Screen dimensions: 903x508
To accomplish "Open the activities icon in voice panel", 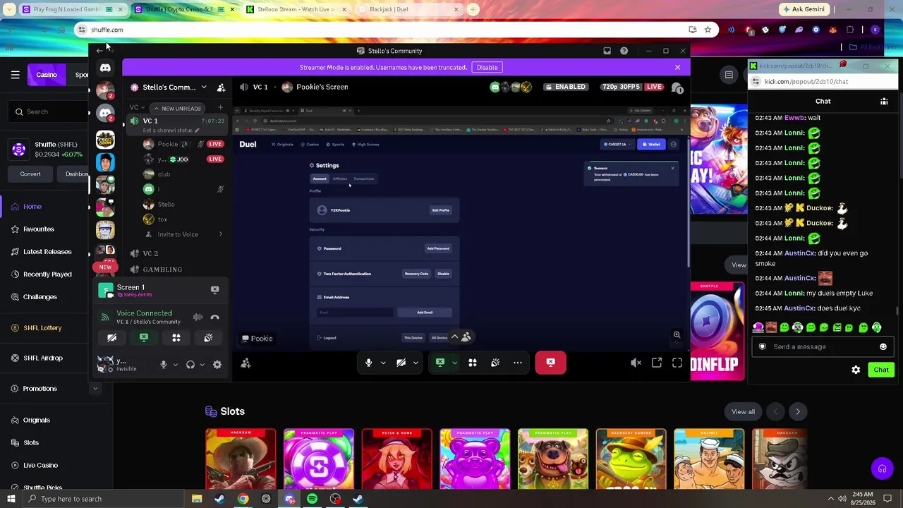I will pos(176,338).
